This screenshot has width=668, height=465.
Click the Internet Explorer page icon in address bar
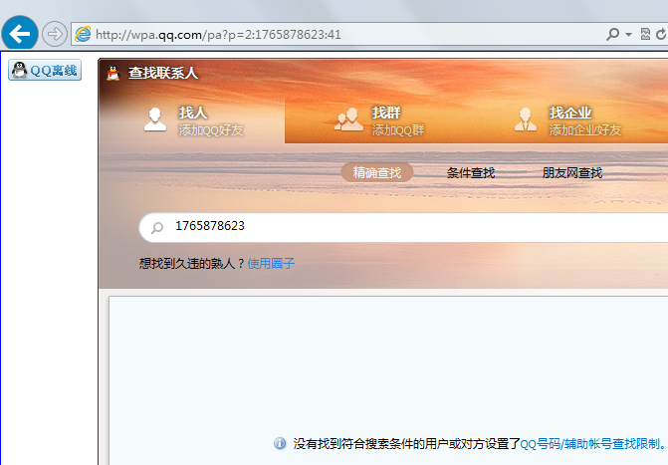[83, 34]
